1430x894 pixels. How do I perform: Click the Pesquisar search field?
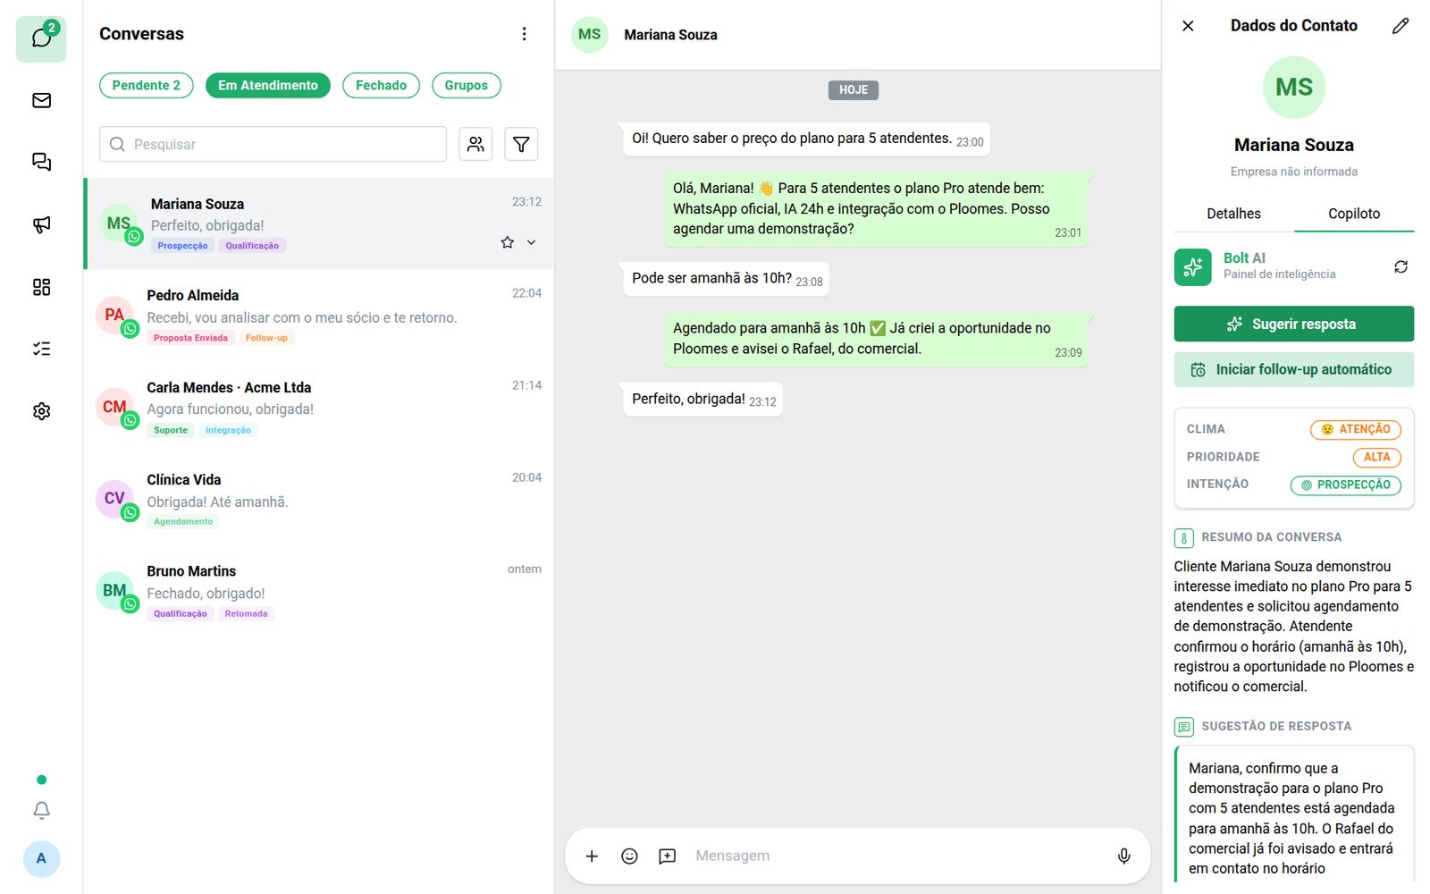click(273, 144)
